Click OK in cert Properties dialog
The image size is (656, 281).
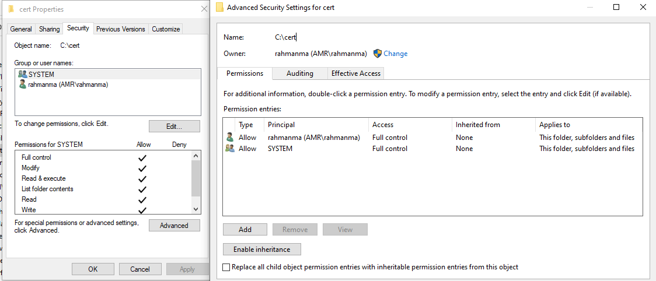[x=93, y=269]
